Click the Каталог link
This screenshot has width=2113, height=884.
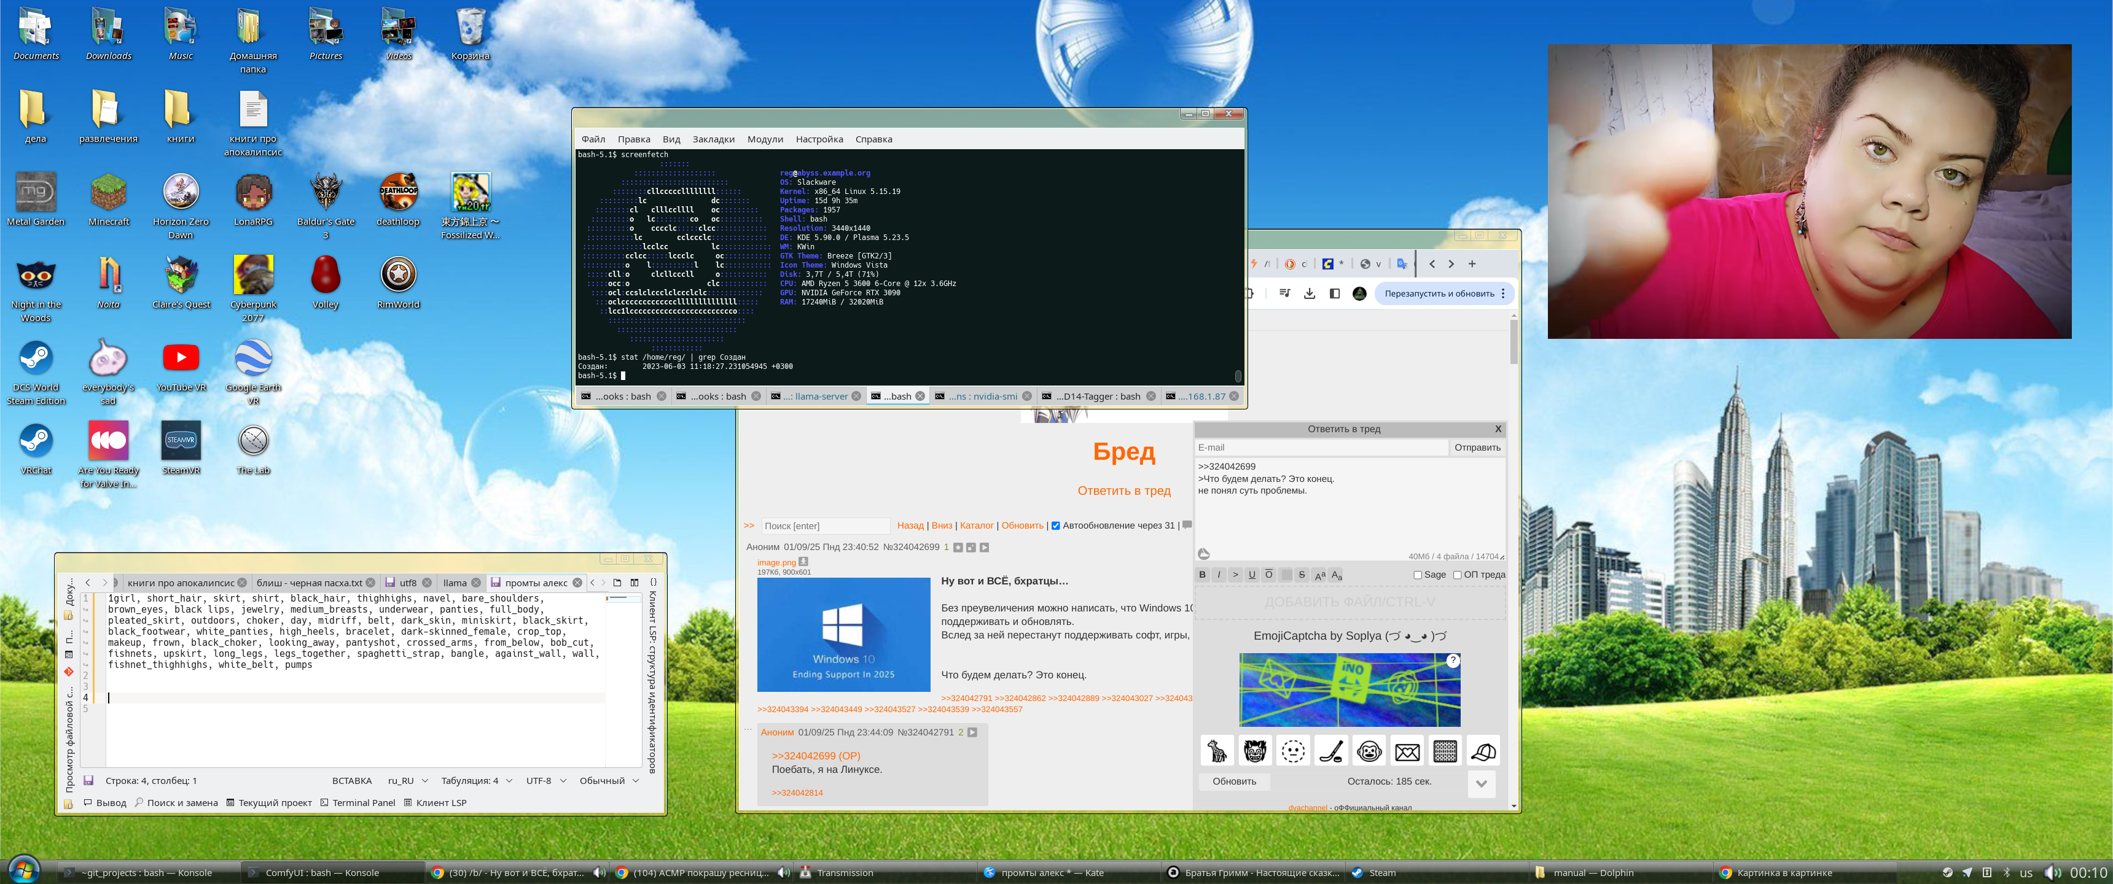click(x=976, y=525)
